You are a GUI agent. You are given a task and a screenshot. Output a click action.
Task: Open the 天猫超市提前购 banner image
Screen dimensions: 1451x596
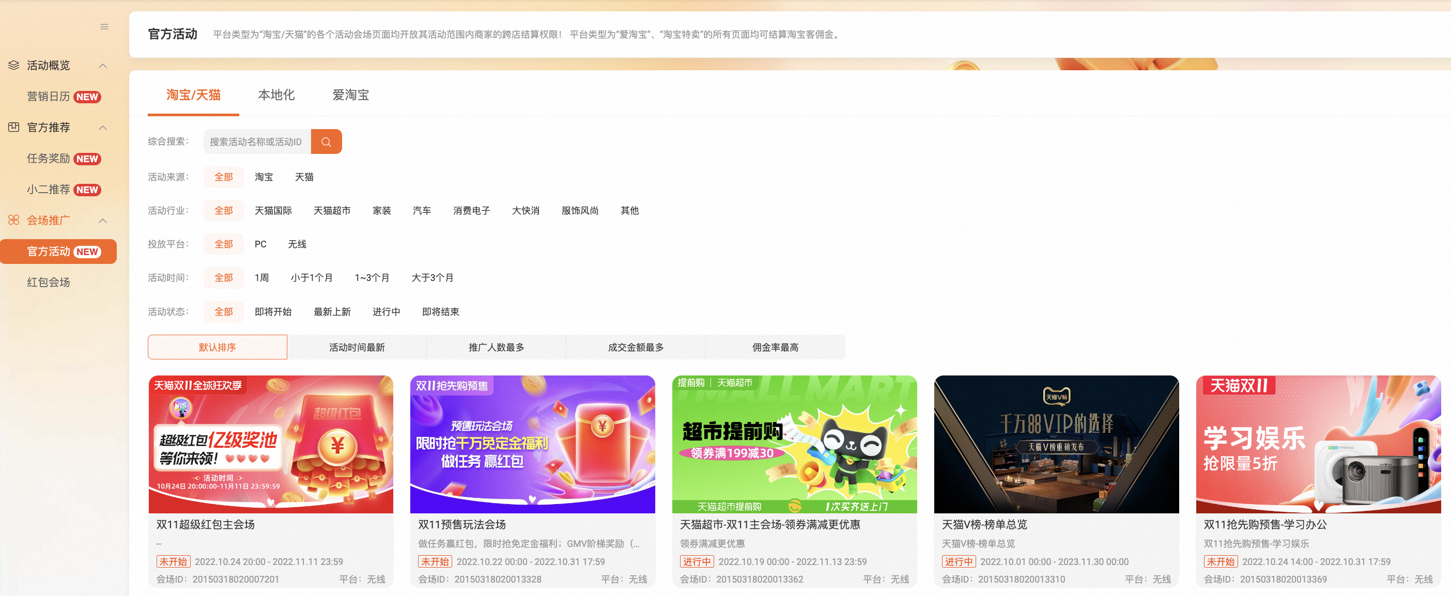coord(795,445)
